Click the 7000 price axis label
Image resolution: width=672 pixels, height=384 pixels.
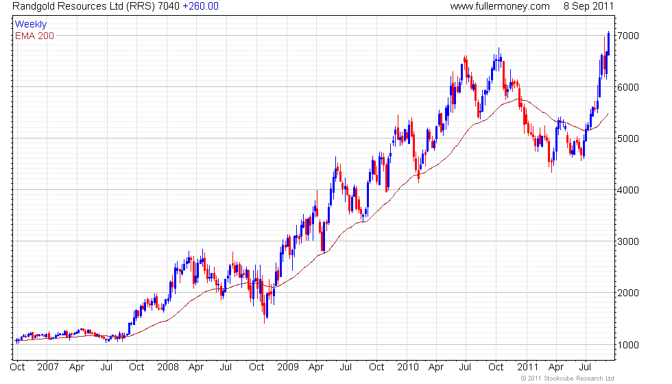628,36
